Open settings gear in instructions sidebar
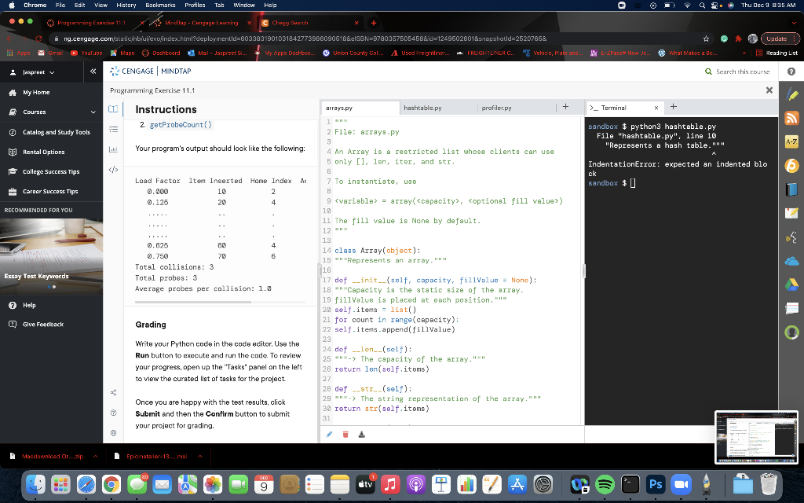The width and height of the screenshot is (804, 503). coord(111,431)
